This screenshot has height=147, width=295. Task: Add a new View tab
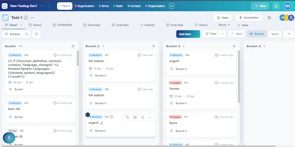pos(243,25)
